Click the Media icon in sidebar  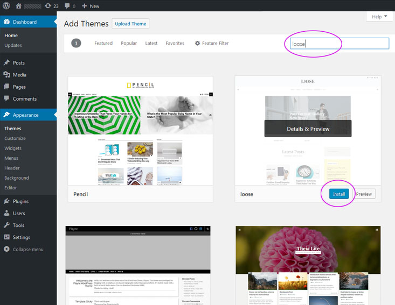(7, 74)
